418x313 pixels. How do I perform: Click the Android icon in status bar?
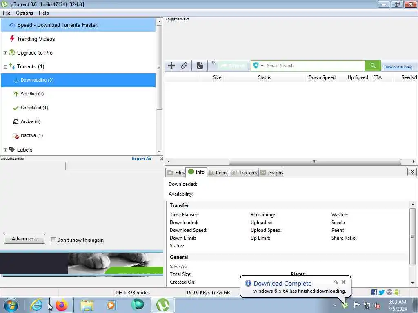396,292
